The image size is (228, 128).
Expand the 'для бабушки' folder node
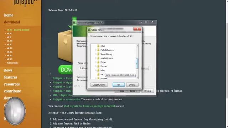tap(96, 58)
